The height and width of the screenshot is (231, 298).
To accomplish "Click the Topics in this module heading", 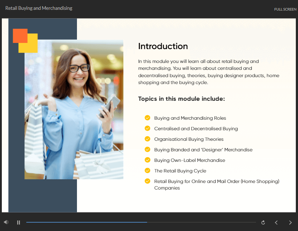I will [181, 99].
